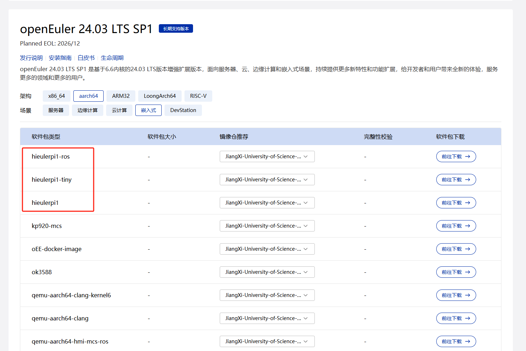The image size is (526, 351).
Task: Click the long-term support version badge
Action: tap(176, 28)
